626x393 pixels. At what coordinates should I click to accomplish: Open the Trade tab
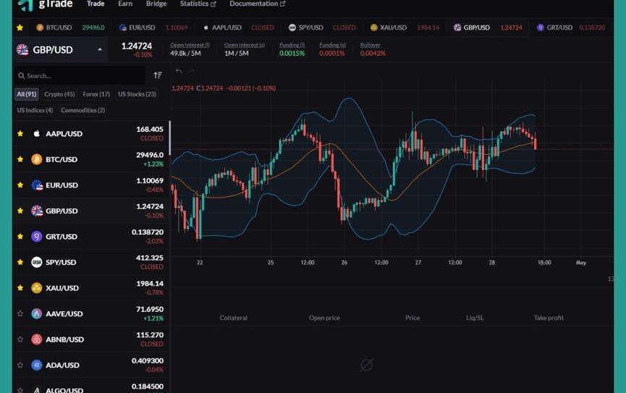click(x=96, y=4)
